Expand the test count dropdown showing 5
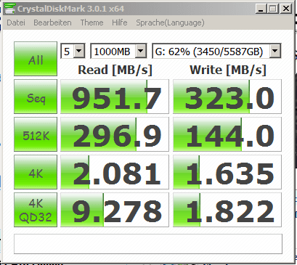Viewport: 297px width, 265px height. click(x=73, y=51)
